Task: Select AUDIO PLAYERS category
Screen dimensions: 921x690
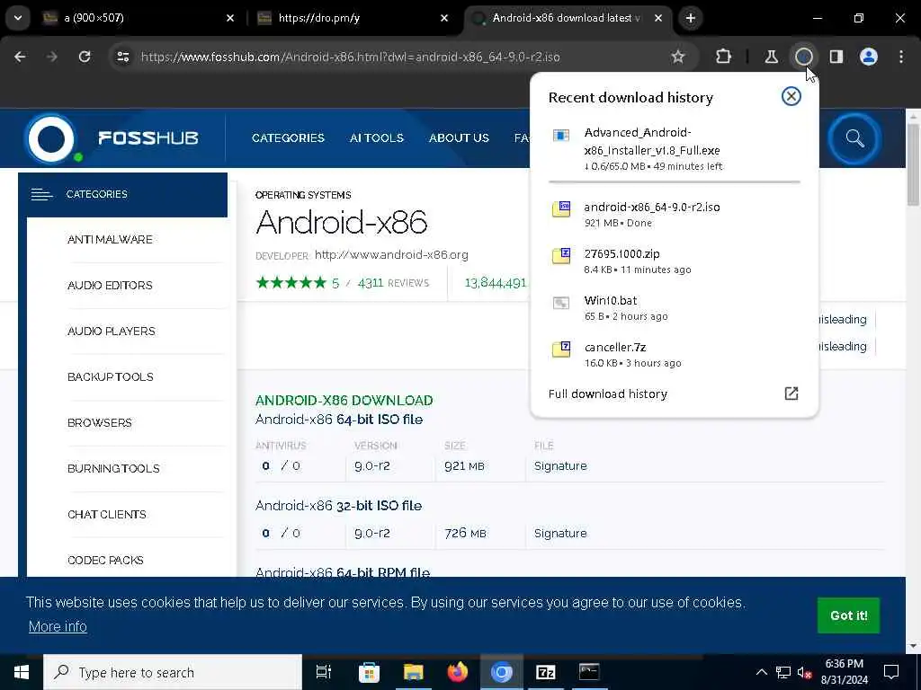Action: coord(111,331)
